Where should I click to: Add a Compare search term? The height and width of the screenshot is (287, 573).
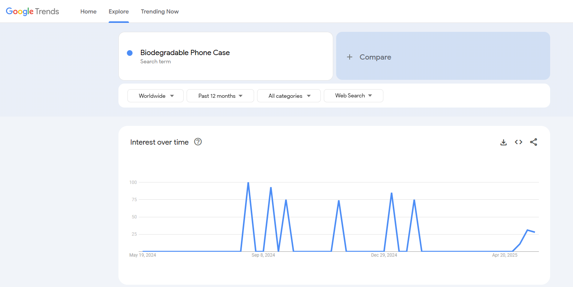tap(443, 56)
